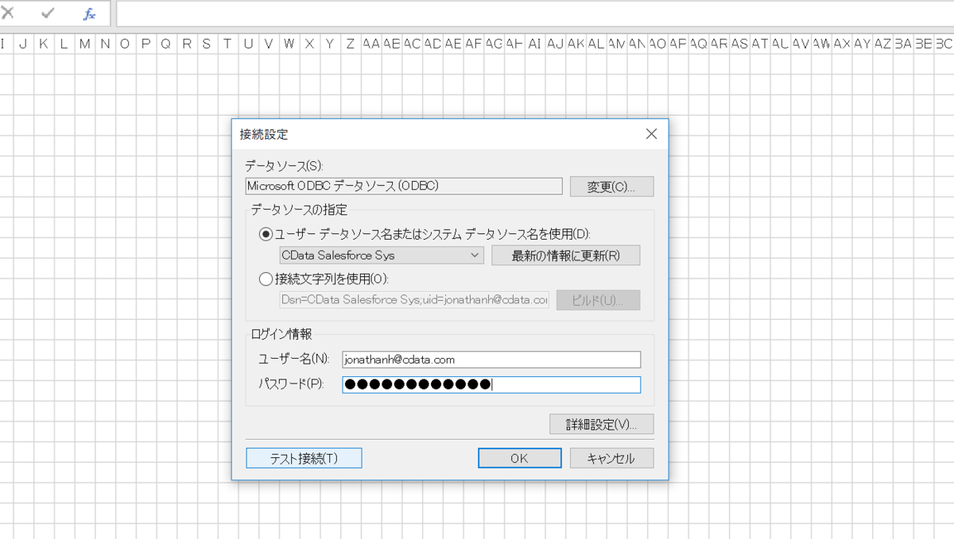
Task: Select column Z header
Action: click(350, 45)
